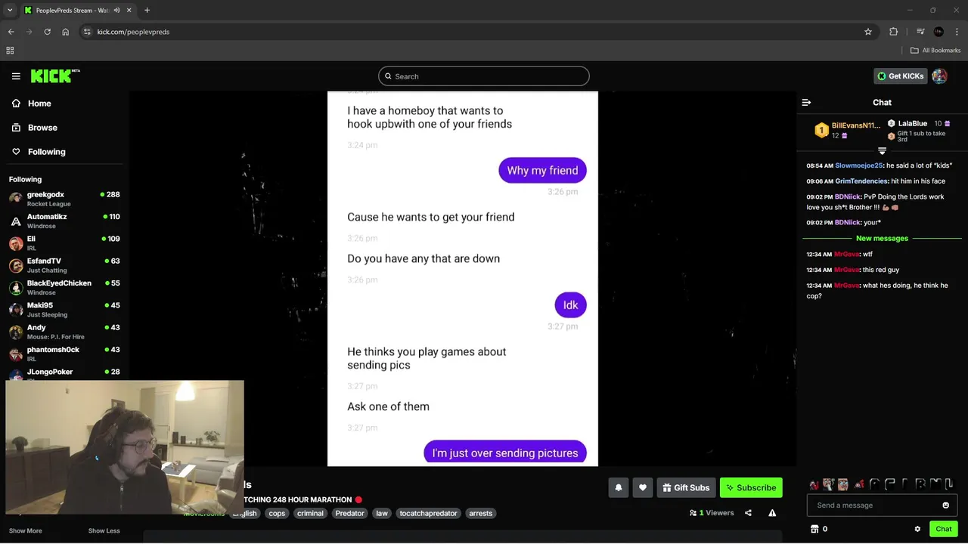Open phantomsh0ck channel
This screenshot has height=544, width=968.
(x=64, y=354)
